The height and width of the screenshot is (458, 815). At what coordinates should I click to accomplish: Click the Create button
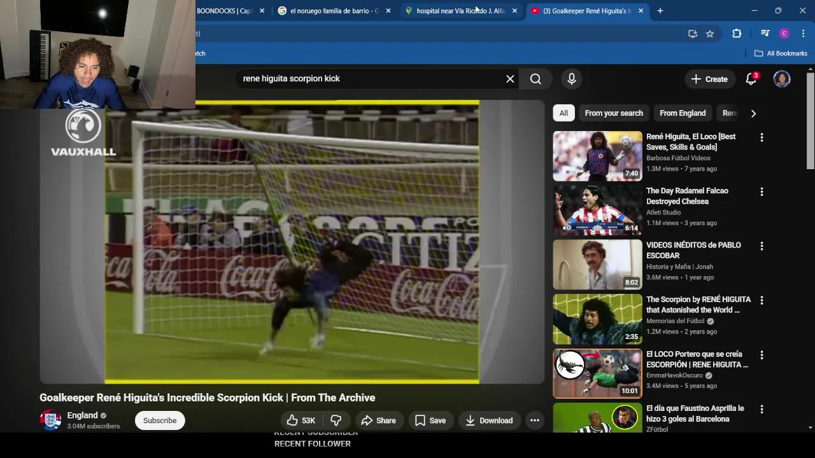709,79
